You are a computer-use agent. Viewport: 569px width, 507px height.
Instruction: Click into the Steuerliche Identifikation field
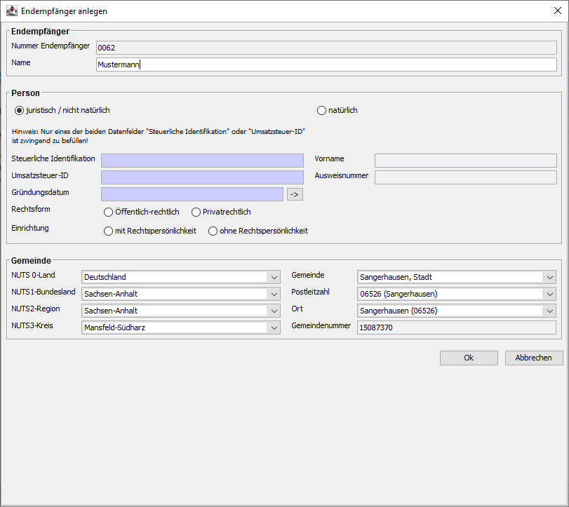click(x=202, y=161)
